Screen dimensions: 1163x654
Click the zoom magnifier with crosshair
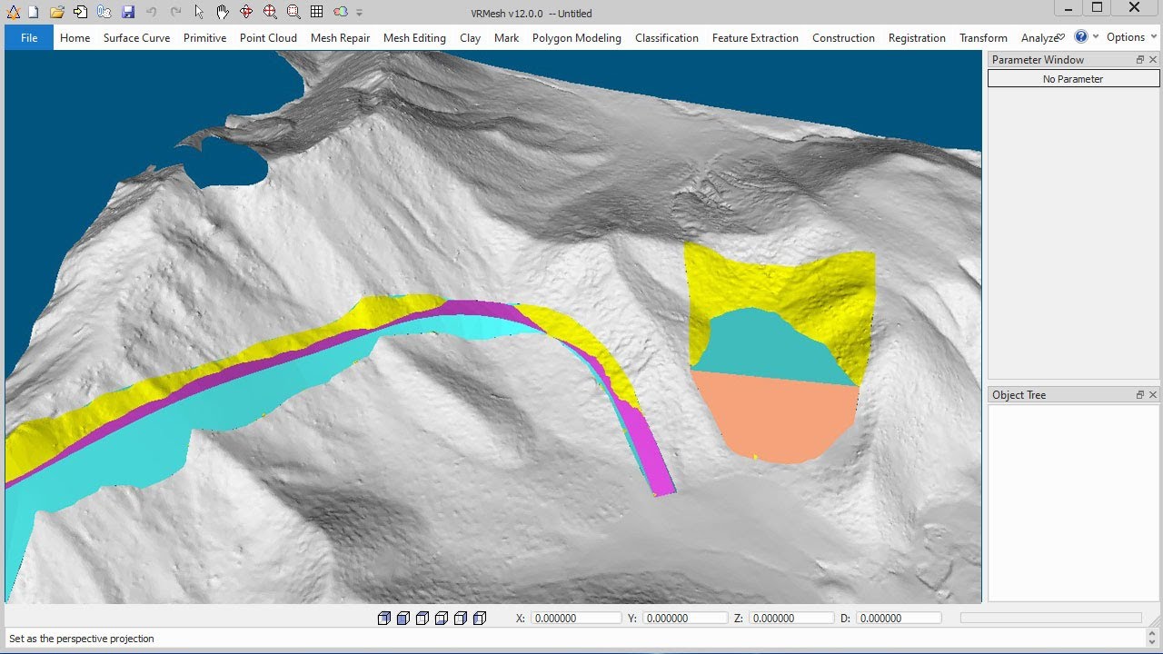(270, 12)
